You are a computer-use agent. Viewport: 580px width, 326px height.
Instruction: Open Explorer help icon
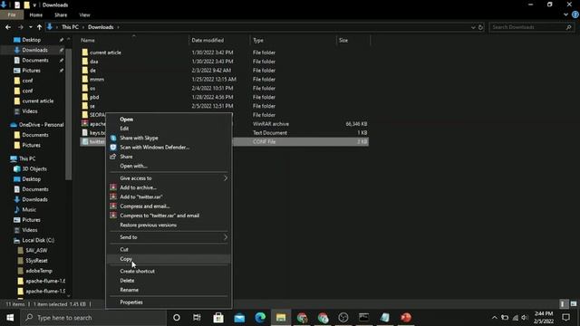575,14
